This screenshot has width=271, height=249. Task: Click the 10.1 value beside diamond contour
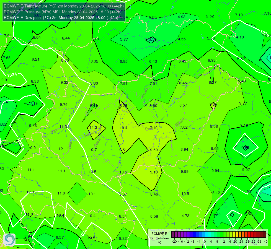pos(92,194)
